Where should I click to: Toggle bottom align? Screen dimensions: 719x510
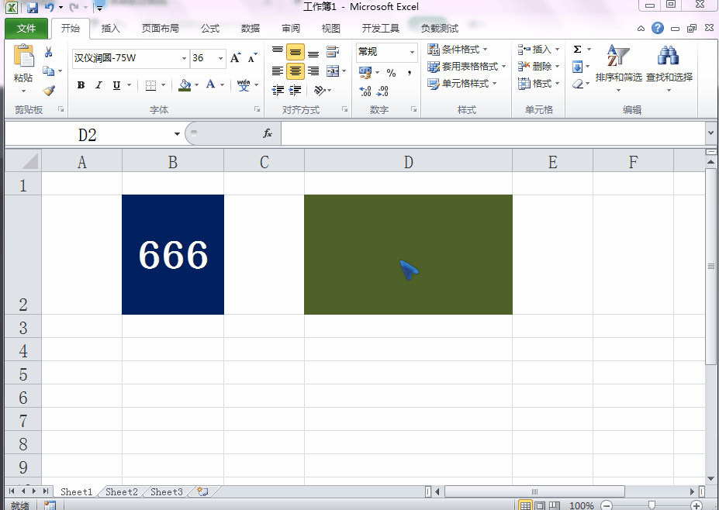pos(313,52)
